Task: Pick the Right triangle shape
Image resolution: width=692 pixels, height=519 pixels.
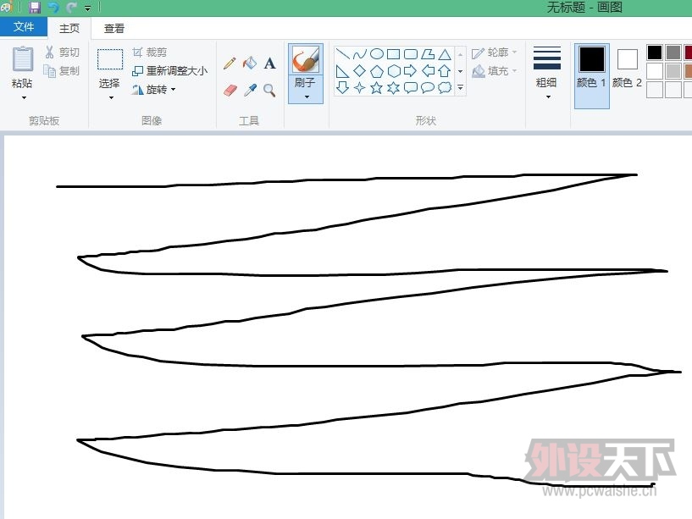Action: 342,70
